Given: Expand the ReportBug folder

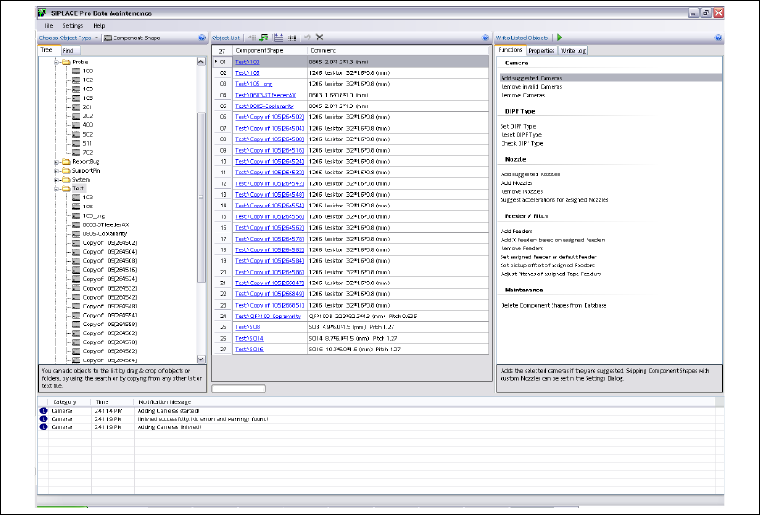Looking at the screenshot, I should 55,162.
